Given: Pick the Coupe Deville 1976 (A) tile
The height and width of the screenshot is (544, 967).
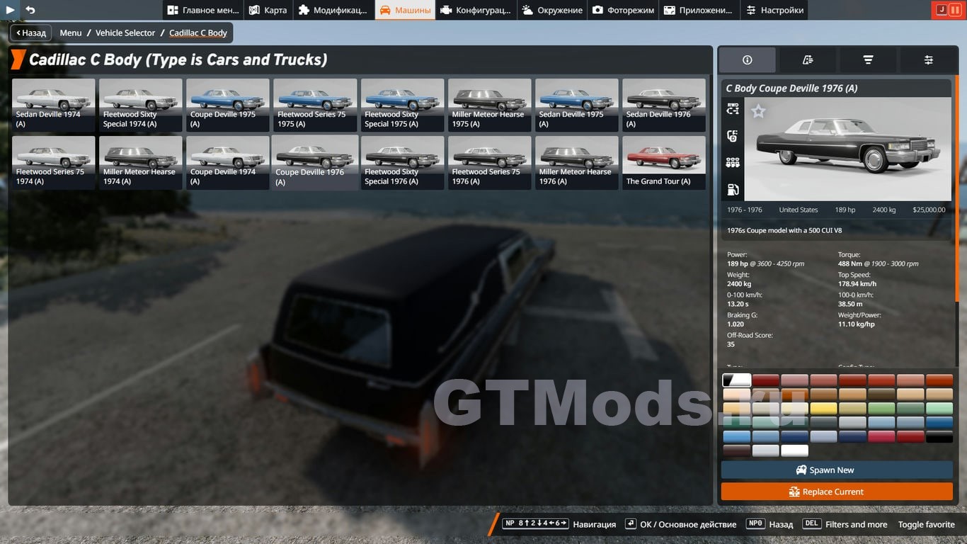Looking at the screenshot, I should pyautogui.click(x=315, y=162).
